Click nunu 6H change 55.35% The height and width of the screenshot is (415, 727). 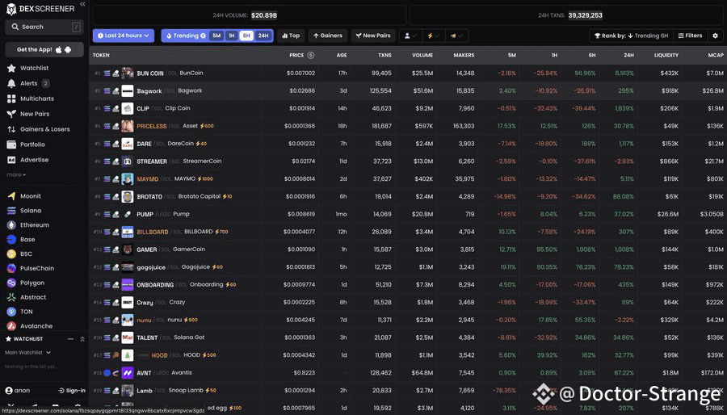point(586,320)
